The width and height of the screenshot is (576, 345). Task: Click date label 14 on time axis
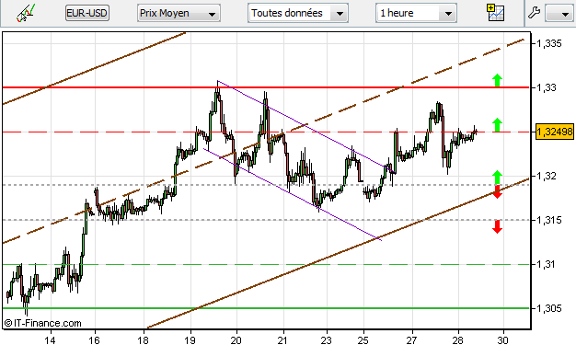tap(50, 340)
